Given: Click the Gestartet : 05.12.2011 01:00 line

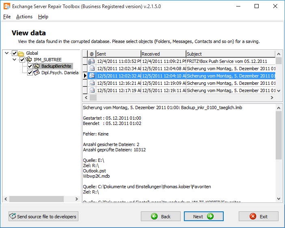Looking at the screenshot, I should 112,118.
